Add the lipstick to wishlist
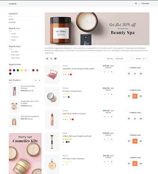Image resolution: width=158 pixels, height=174 pixels. (x=129, y=119)
